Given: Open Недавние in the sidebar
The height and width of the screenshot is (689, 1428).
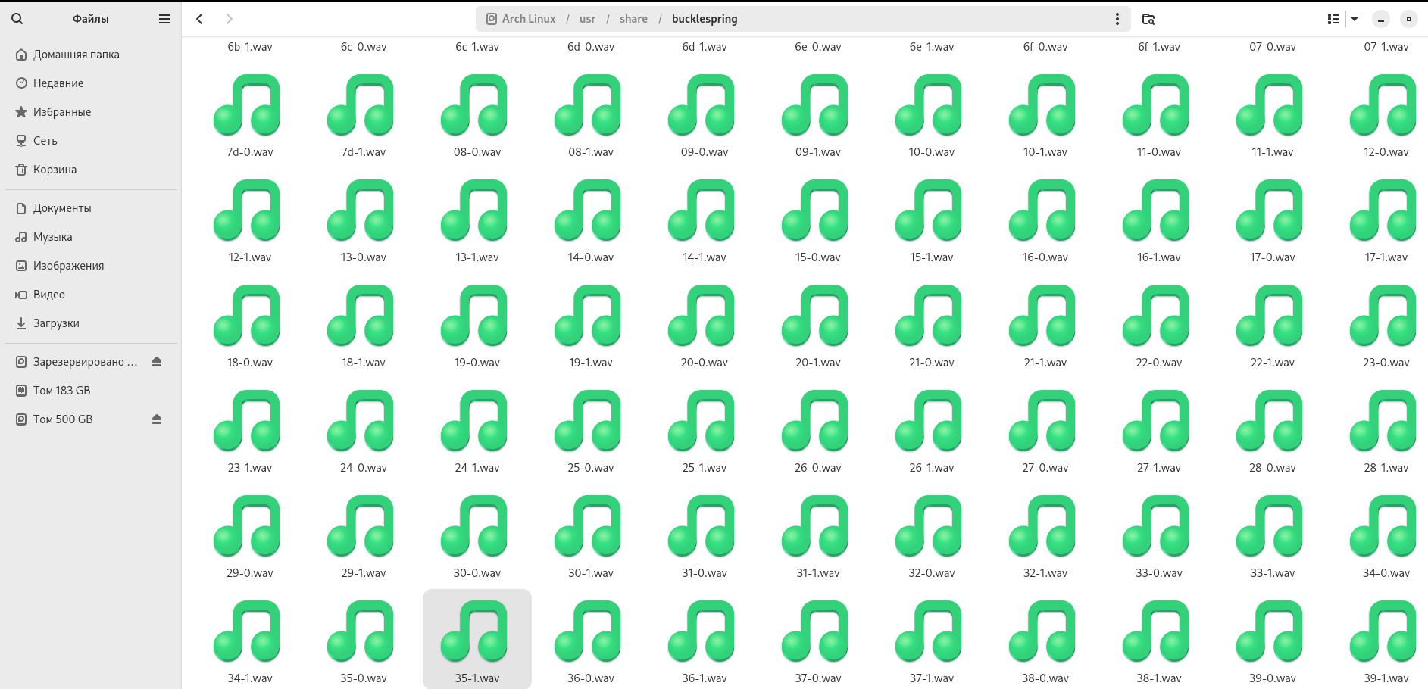Looking at the screenshot, I should [x=58, y=83].
